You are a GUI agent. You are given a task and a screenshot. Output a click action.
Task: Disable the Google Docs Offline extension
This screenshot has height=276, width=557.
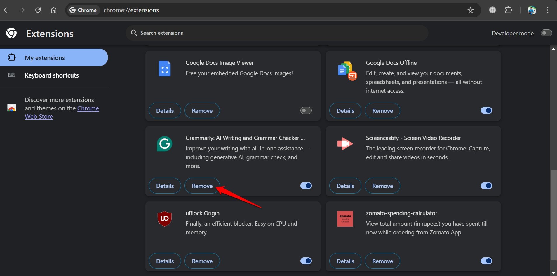click(x=486, y=110)
